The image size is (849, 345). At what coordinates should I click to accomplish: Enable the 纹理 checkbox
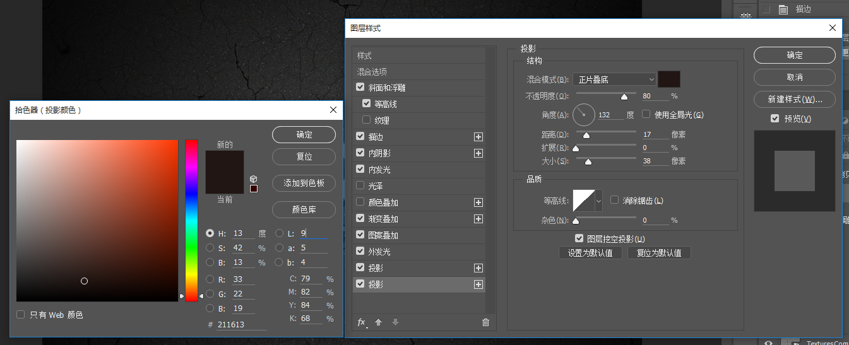click(367, 120)
